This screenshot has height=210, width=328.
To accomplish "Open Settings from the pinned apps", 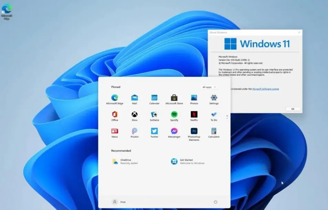I will [x=214, y=99].
